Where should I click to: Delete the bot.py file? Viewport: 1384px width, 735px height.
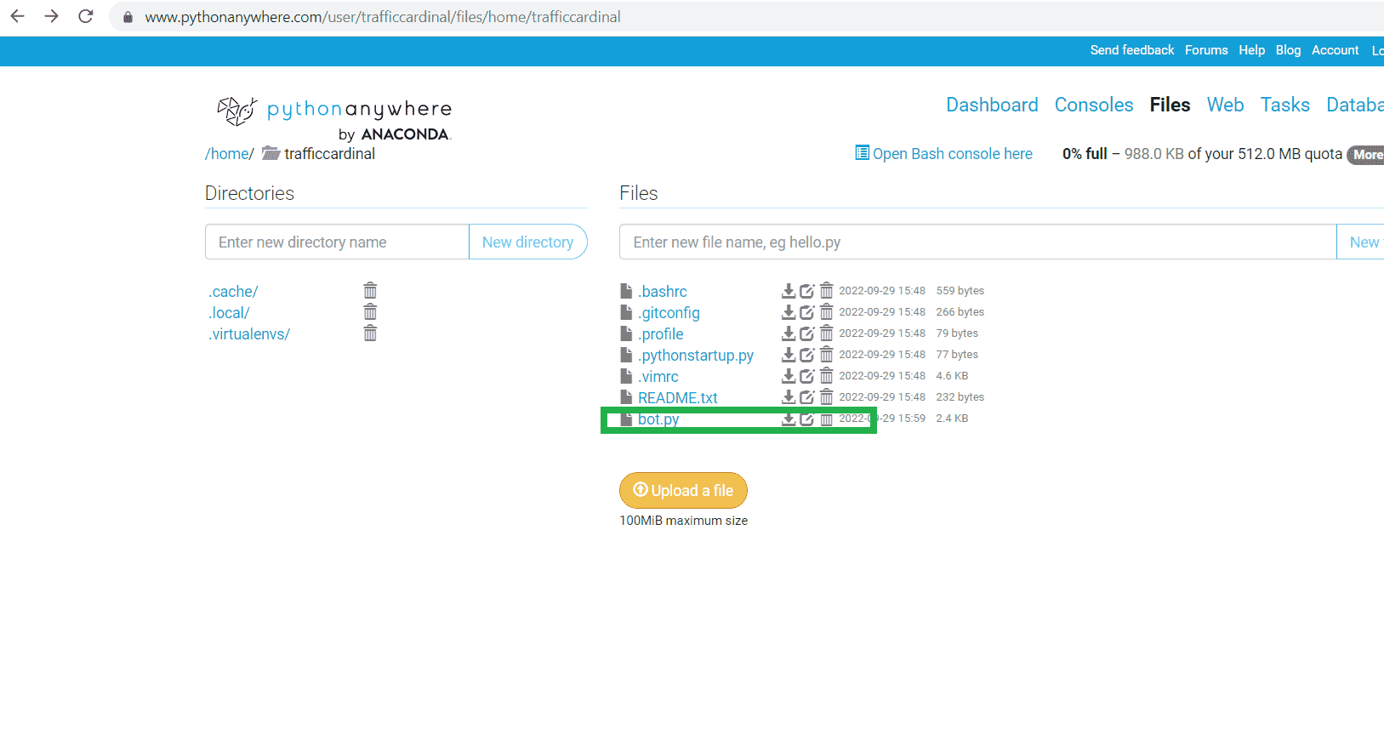pos(826,419)
